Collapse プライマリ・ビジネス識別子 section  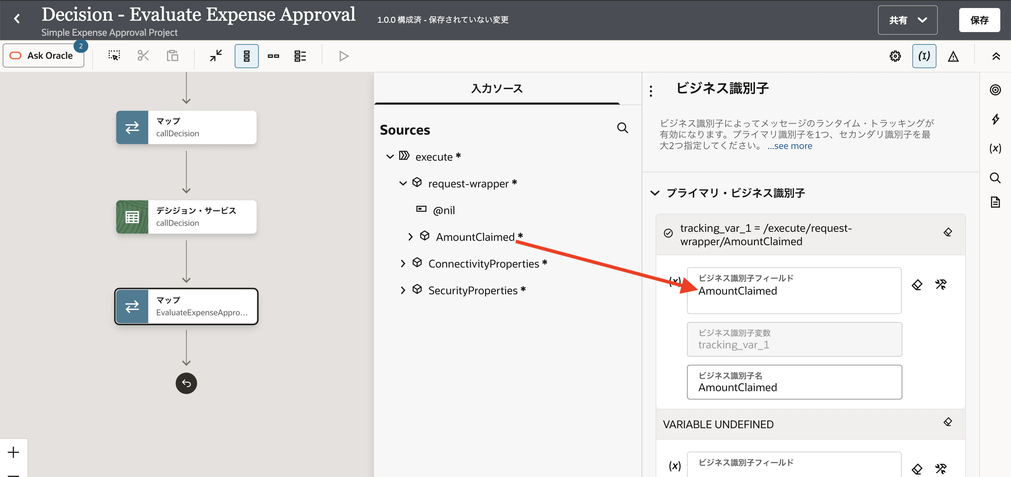pos(655,193)
